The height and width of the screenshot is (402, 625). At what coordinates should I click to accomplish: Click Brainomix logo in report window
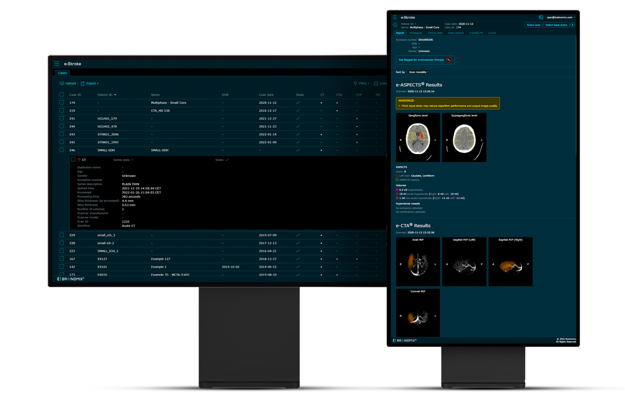click(405, 340)
